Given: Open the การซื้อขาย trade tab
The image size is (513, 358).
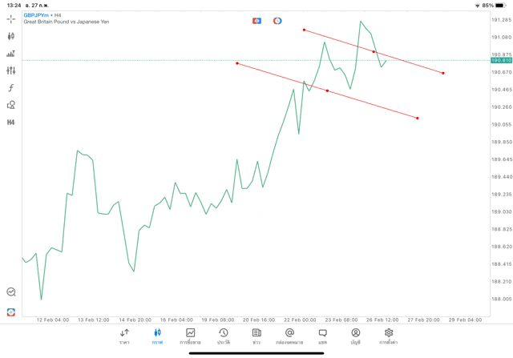Looking at the screenshot, I should click(x=190, y=336).
